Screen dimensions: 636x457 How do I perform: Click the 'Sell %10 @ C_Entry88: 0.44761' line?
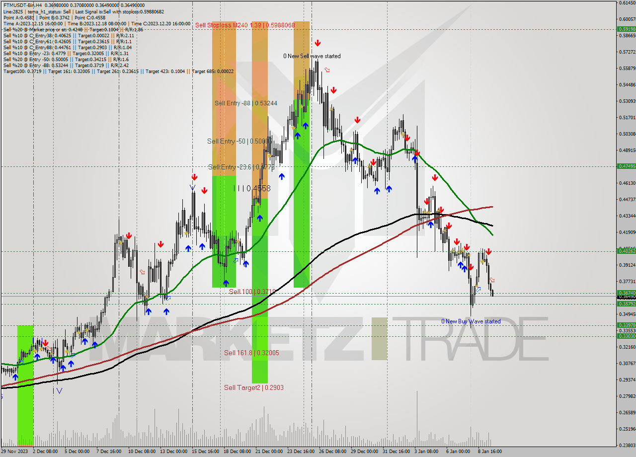point(67,47)
